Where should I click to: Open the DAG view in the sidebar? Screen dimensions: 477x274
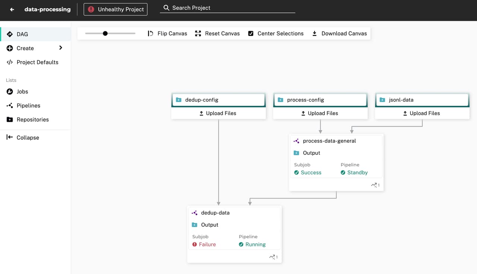click(x=35, y=34)
